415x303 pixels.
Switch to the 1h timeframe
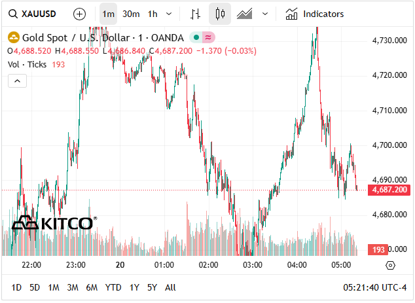[153, 14]
